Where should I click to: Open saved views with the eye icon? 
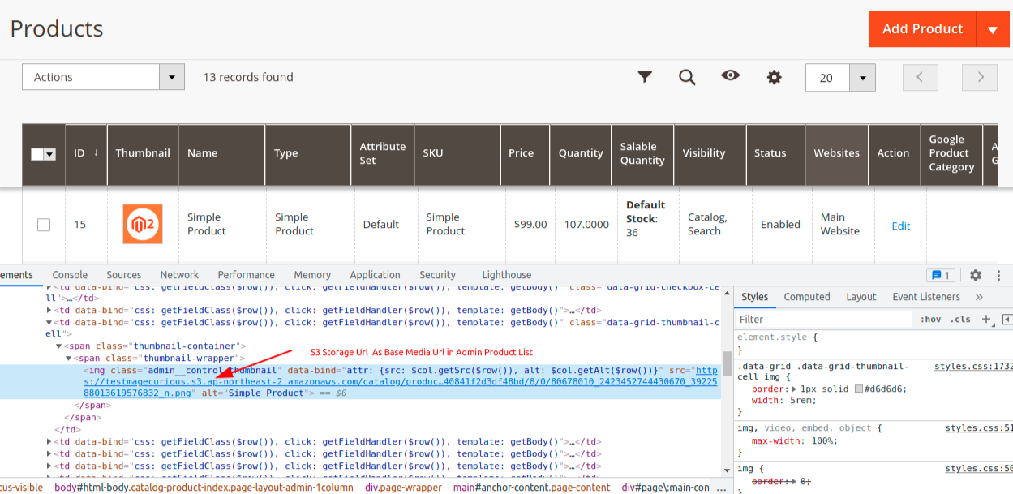coord(730,76)
